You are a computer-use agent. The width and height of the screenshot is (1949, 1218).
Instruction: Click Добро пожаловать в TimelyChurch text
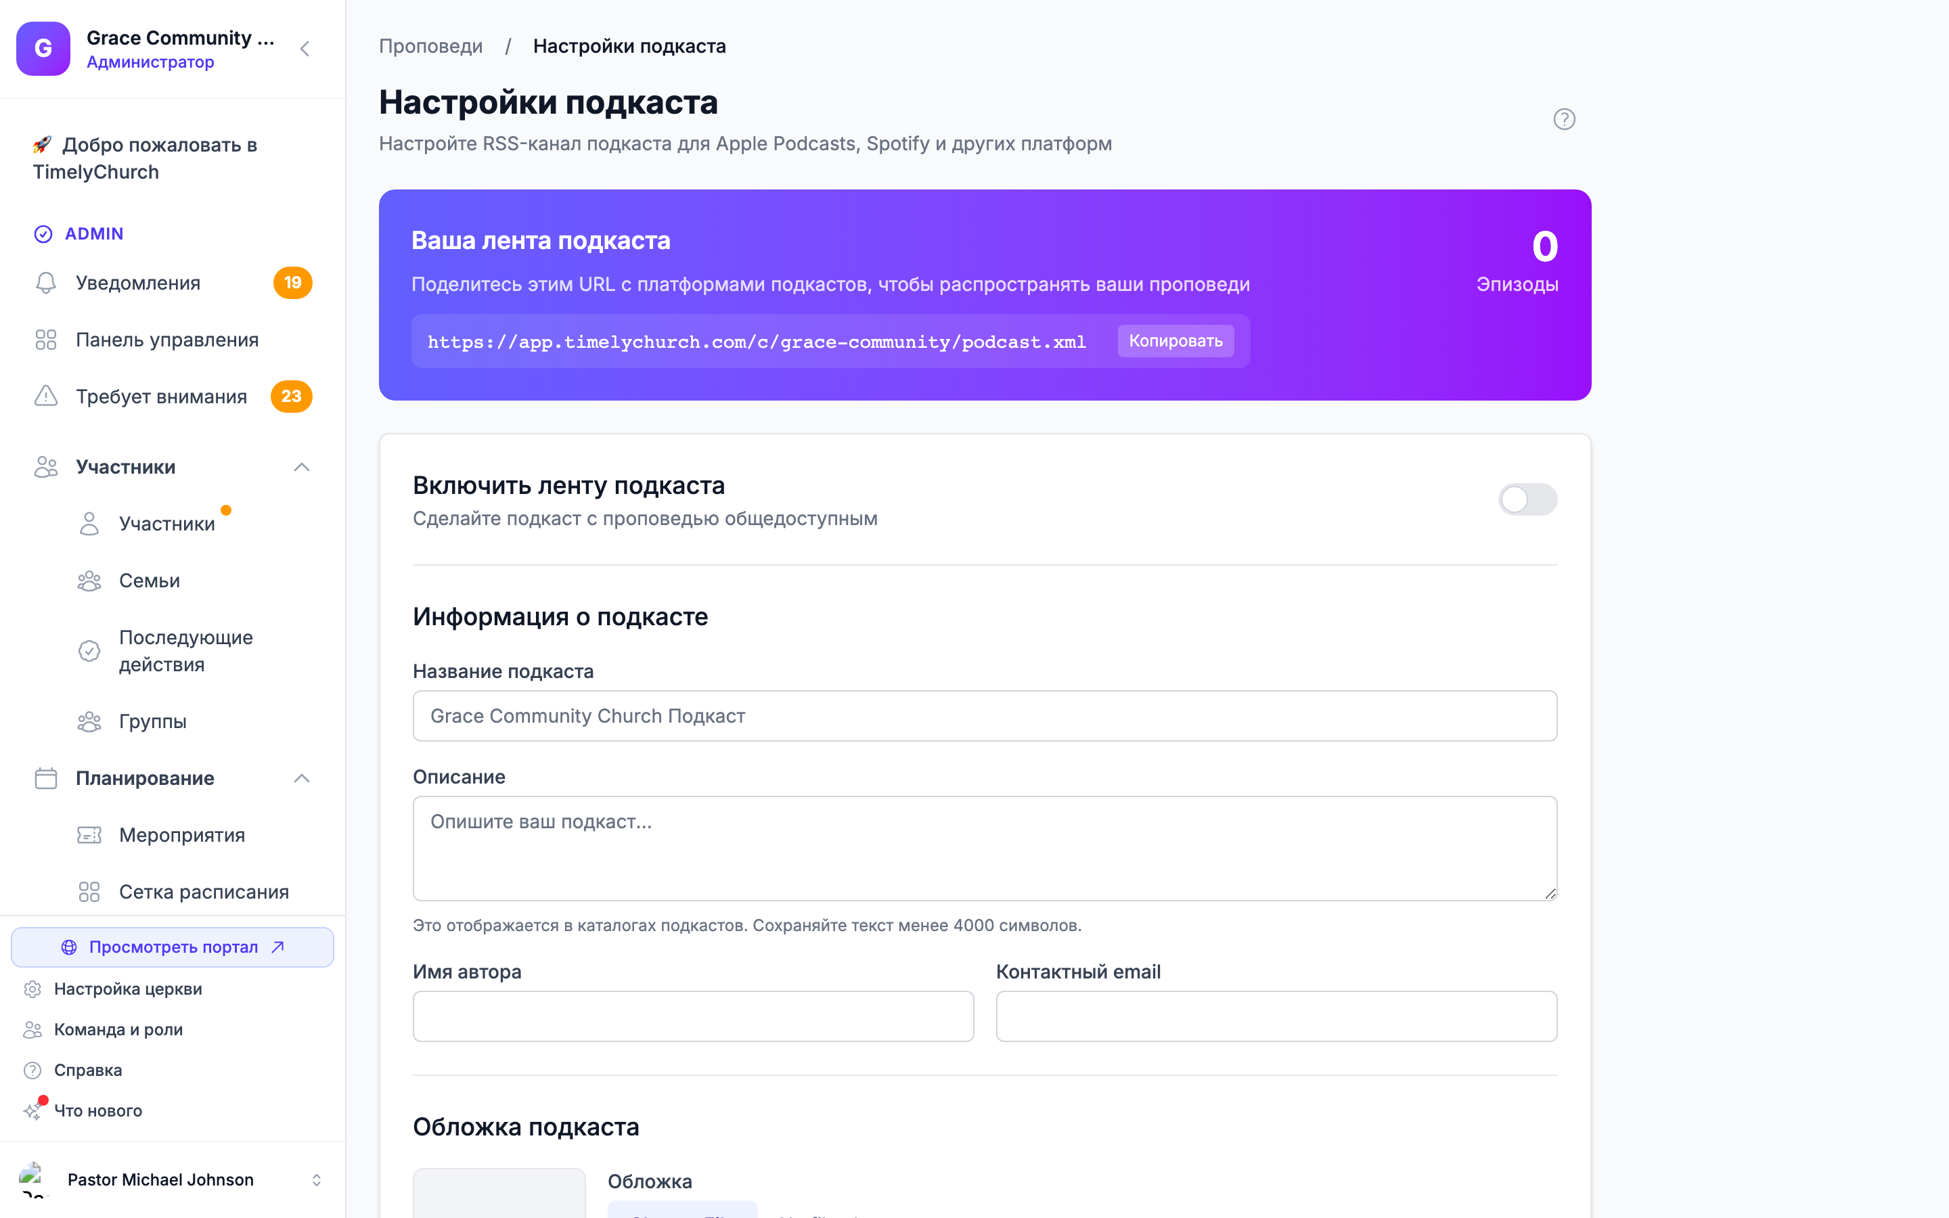(x=145, y=159)
